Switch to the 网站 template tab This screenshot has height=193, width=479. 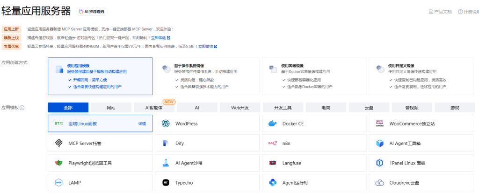[111, 108]
